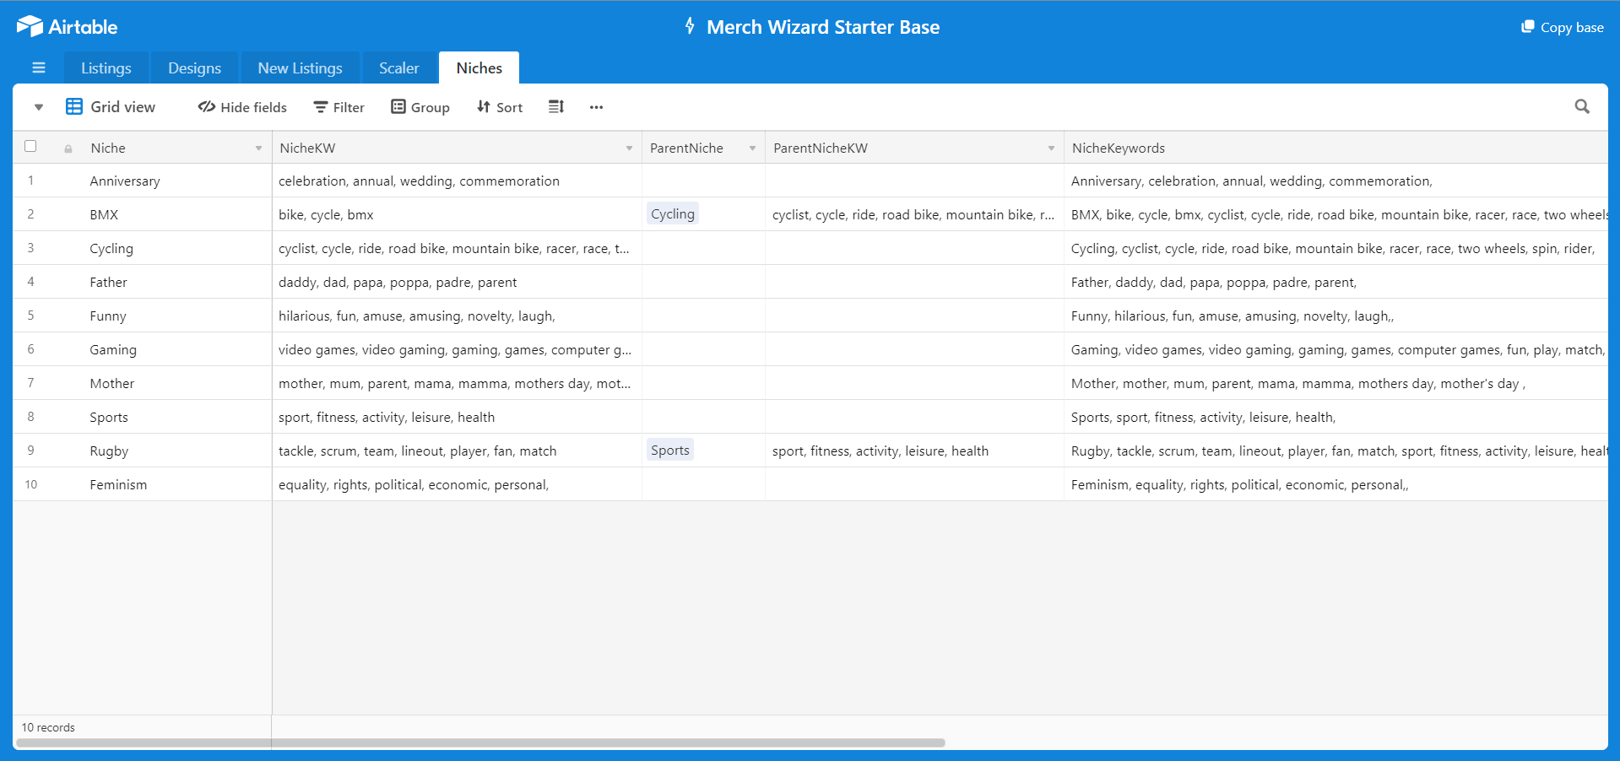The image size is (1620, 761).
Task: Click 'daddy, dad, papa, poppa, padre, parent' cell
Action: [x=457, y=282]
